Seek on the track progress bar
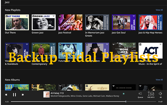Image resolution: width=167 pixels, height=105 pixels. click(x=83, y=102)
